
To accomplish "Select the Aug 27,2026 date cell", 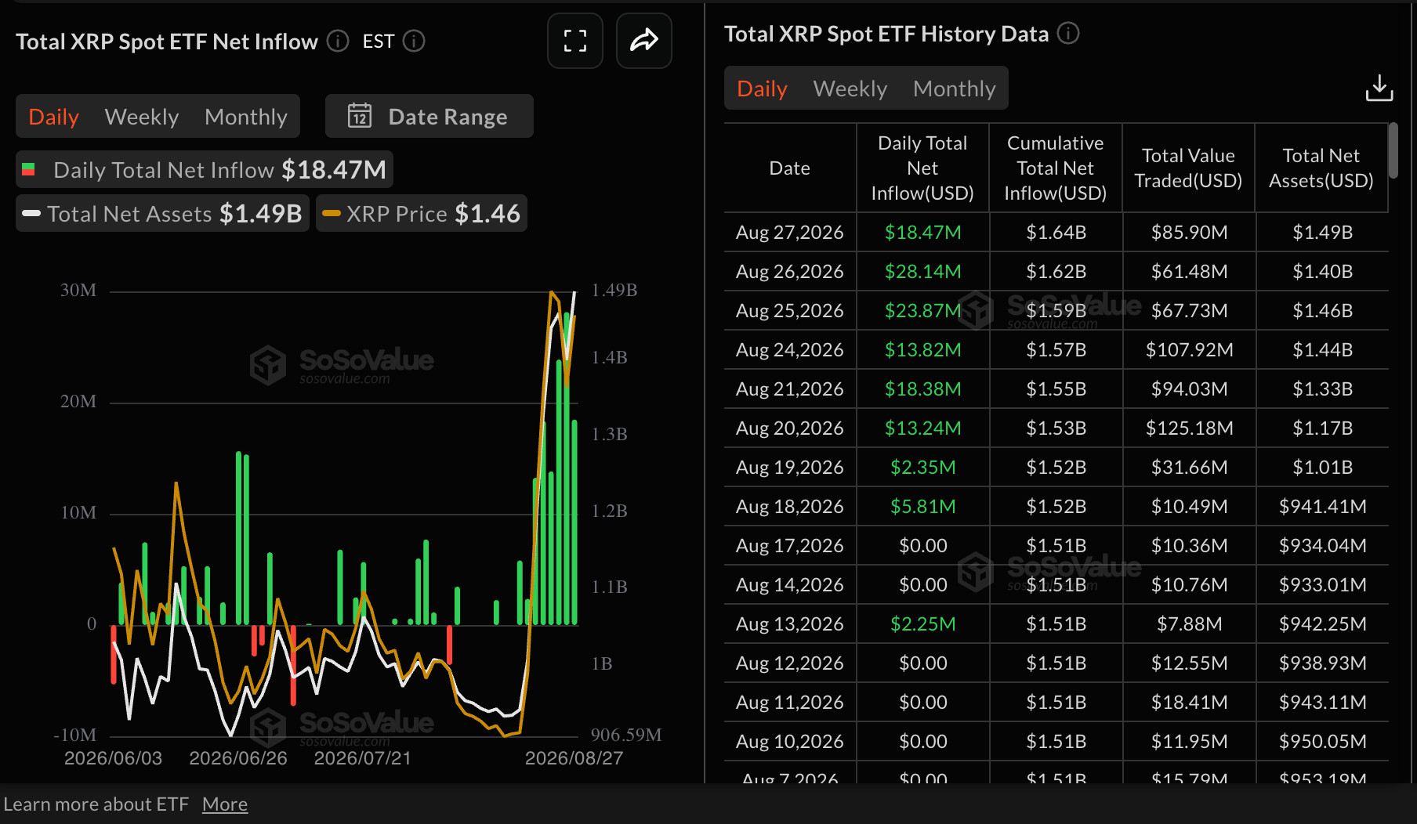I will 790,232.
